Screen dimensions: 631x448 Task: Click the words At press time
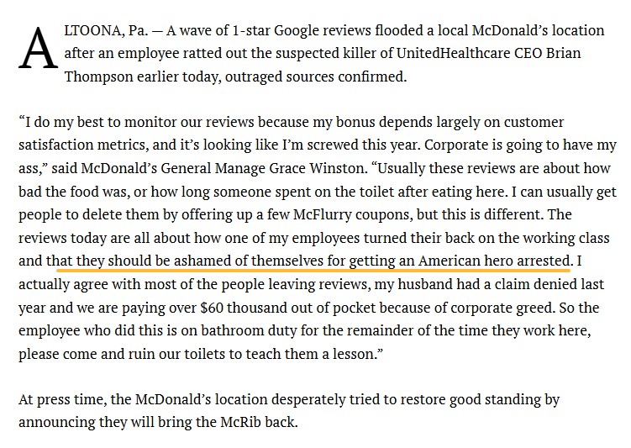click(62, 400)
